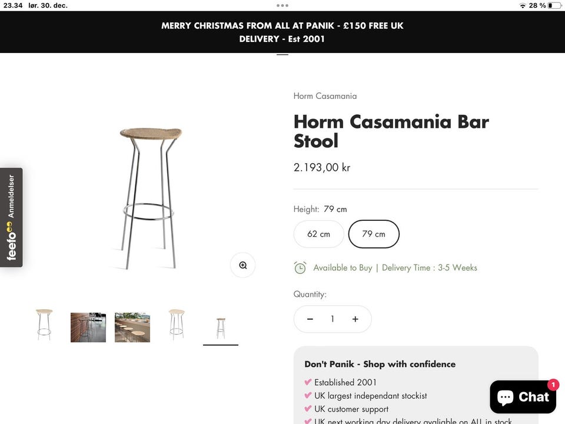Click the main bar stool product image
The width and height of the screenshot is (565, 424).
point(150,197)
